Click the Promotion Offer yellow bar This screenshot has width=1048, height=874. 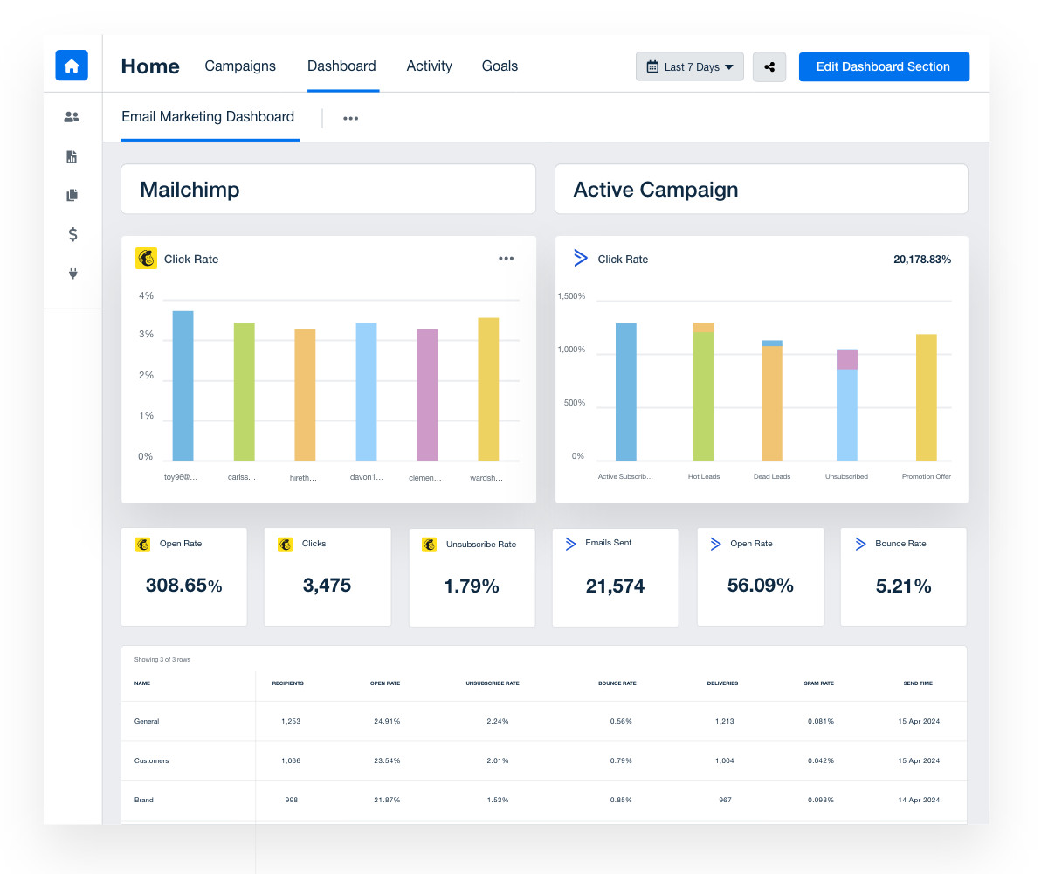[x=927, y=398]
